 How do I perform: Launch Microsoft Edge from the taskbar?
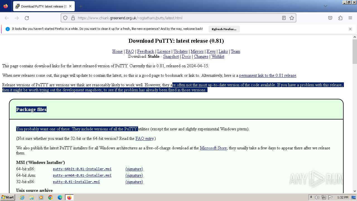tap(60, 197)
